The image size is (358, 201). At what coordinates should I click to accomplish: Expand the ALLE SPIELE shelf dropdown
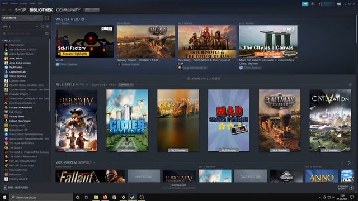click(x=87, y=84)
